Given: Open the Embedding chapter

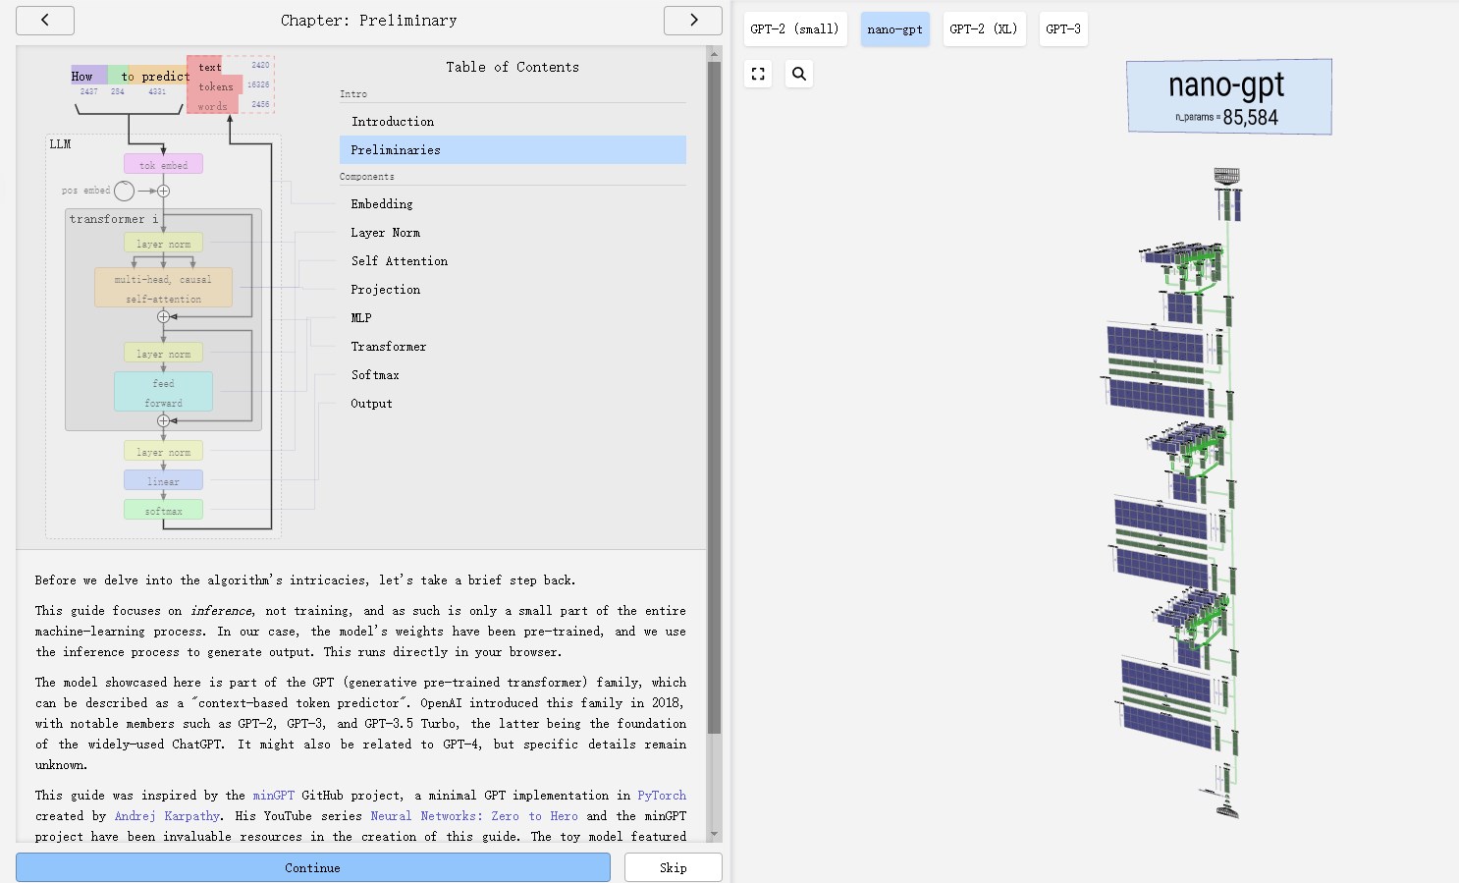Looking at the screenshot, I should (513, 204).
